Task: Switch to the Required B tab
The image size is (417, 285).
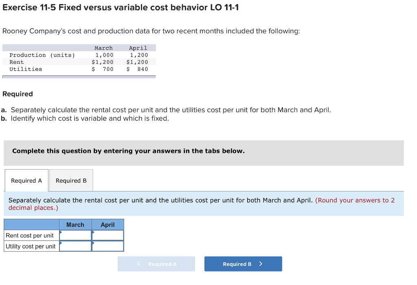Action: (71, 180)
